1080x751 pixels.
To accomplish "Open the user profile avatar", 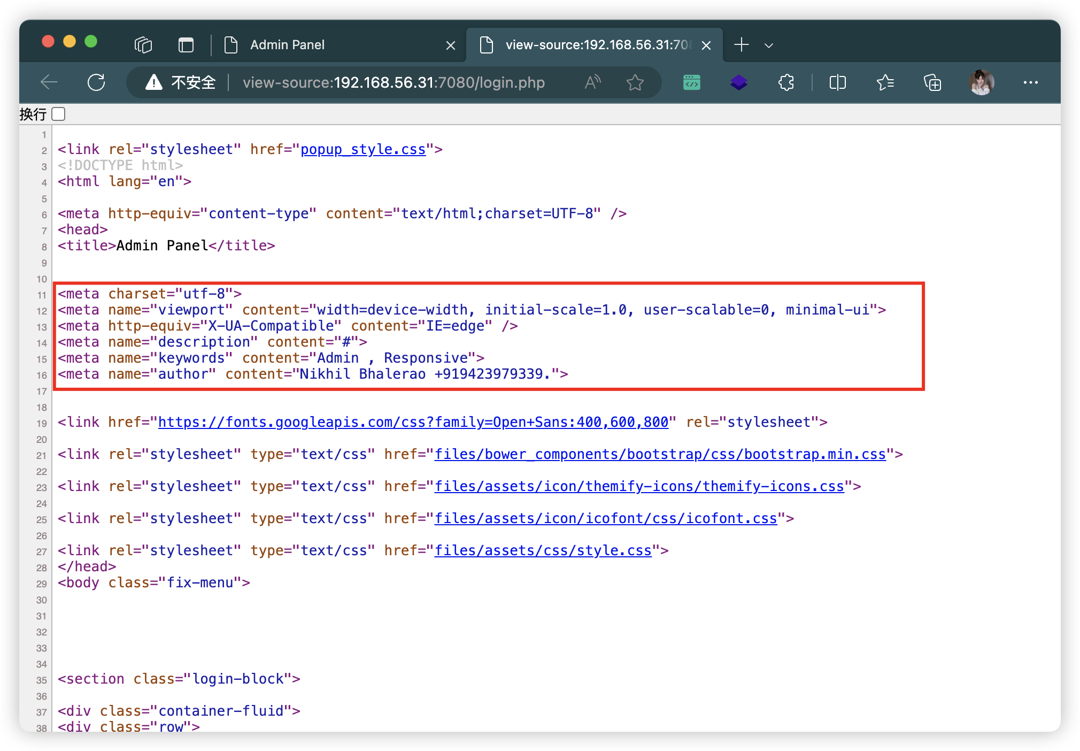I will (x=981, y=82).
